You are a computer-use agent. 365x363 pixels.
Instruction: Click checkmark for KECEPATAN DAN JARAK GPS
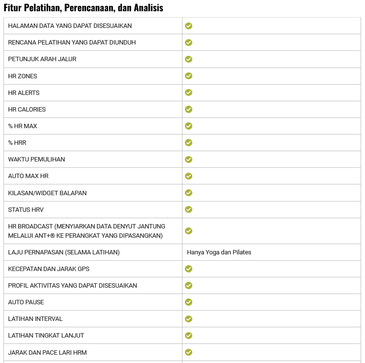[188, 269]
